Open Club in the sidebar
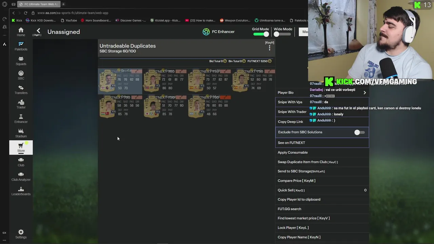The image size is (434, 244). (21, 162)
